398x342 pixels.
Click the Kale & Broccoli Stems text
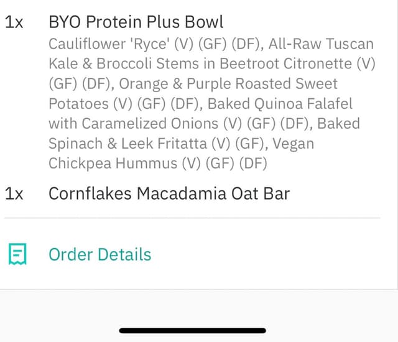(x=124, y=63)
